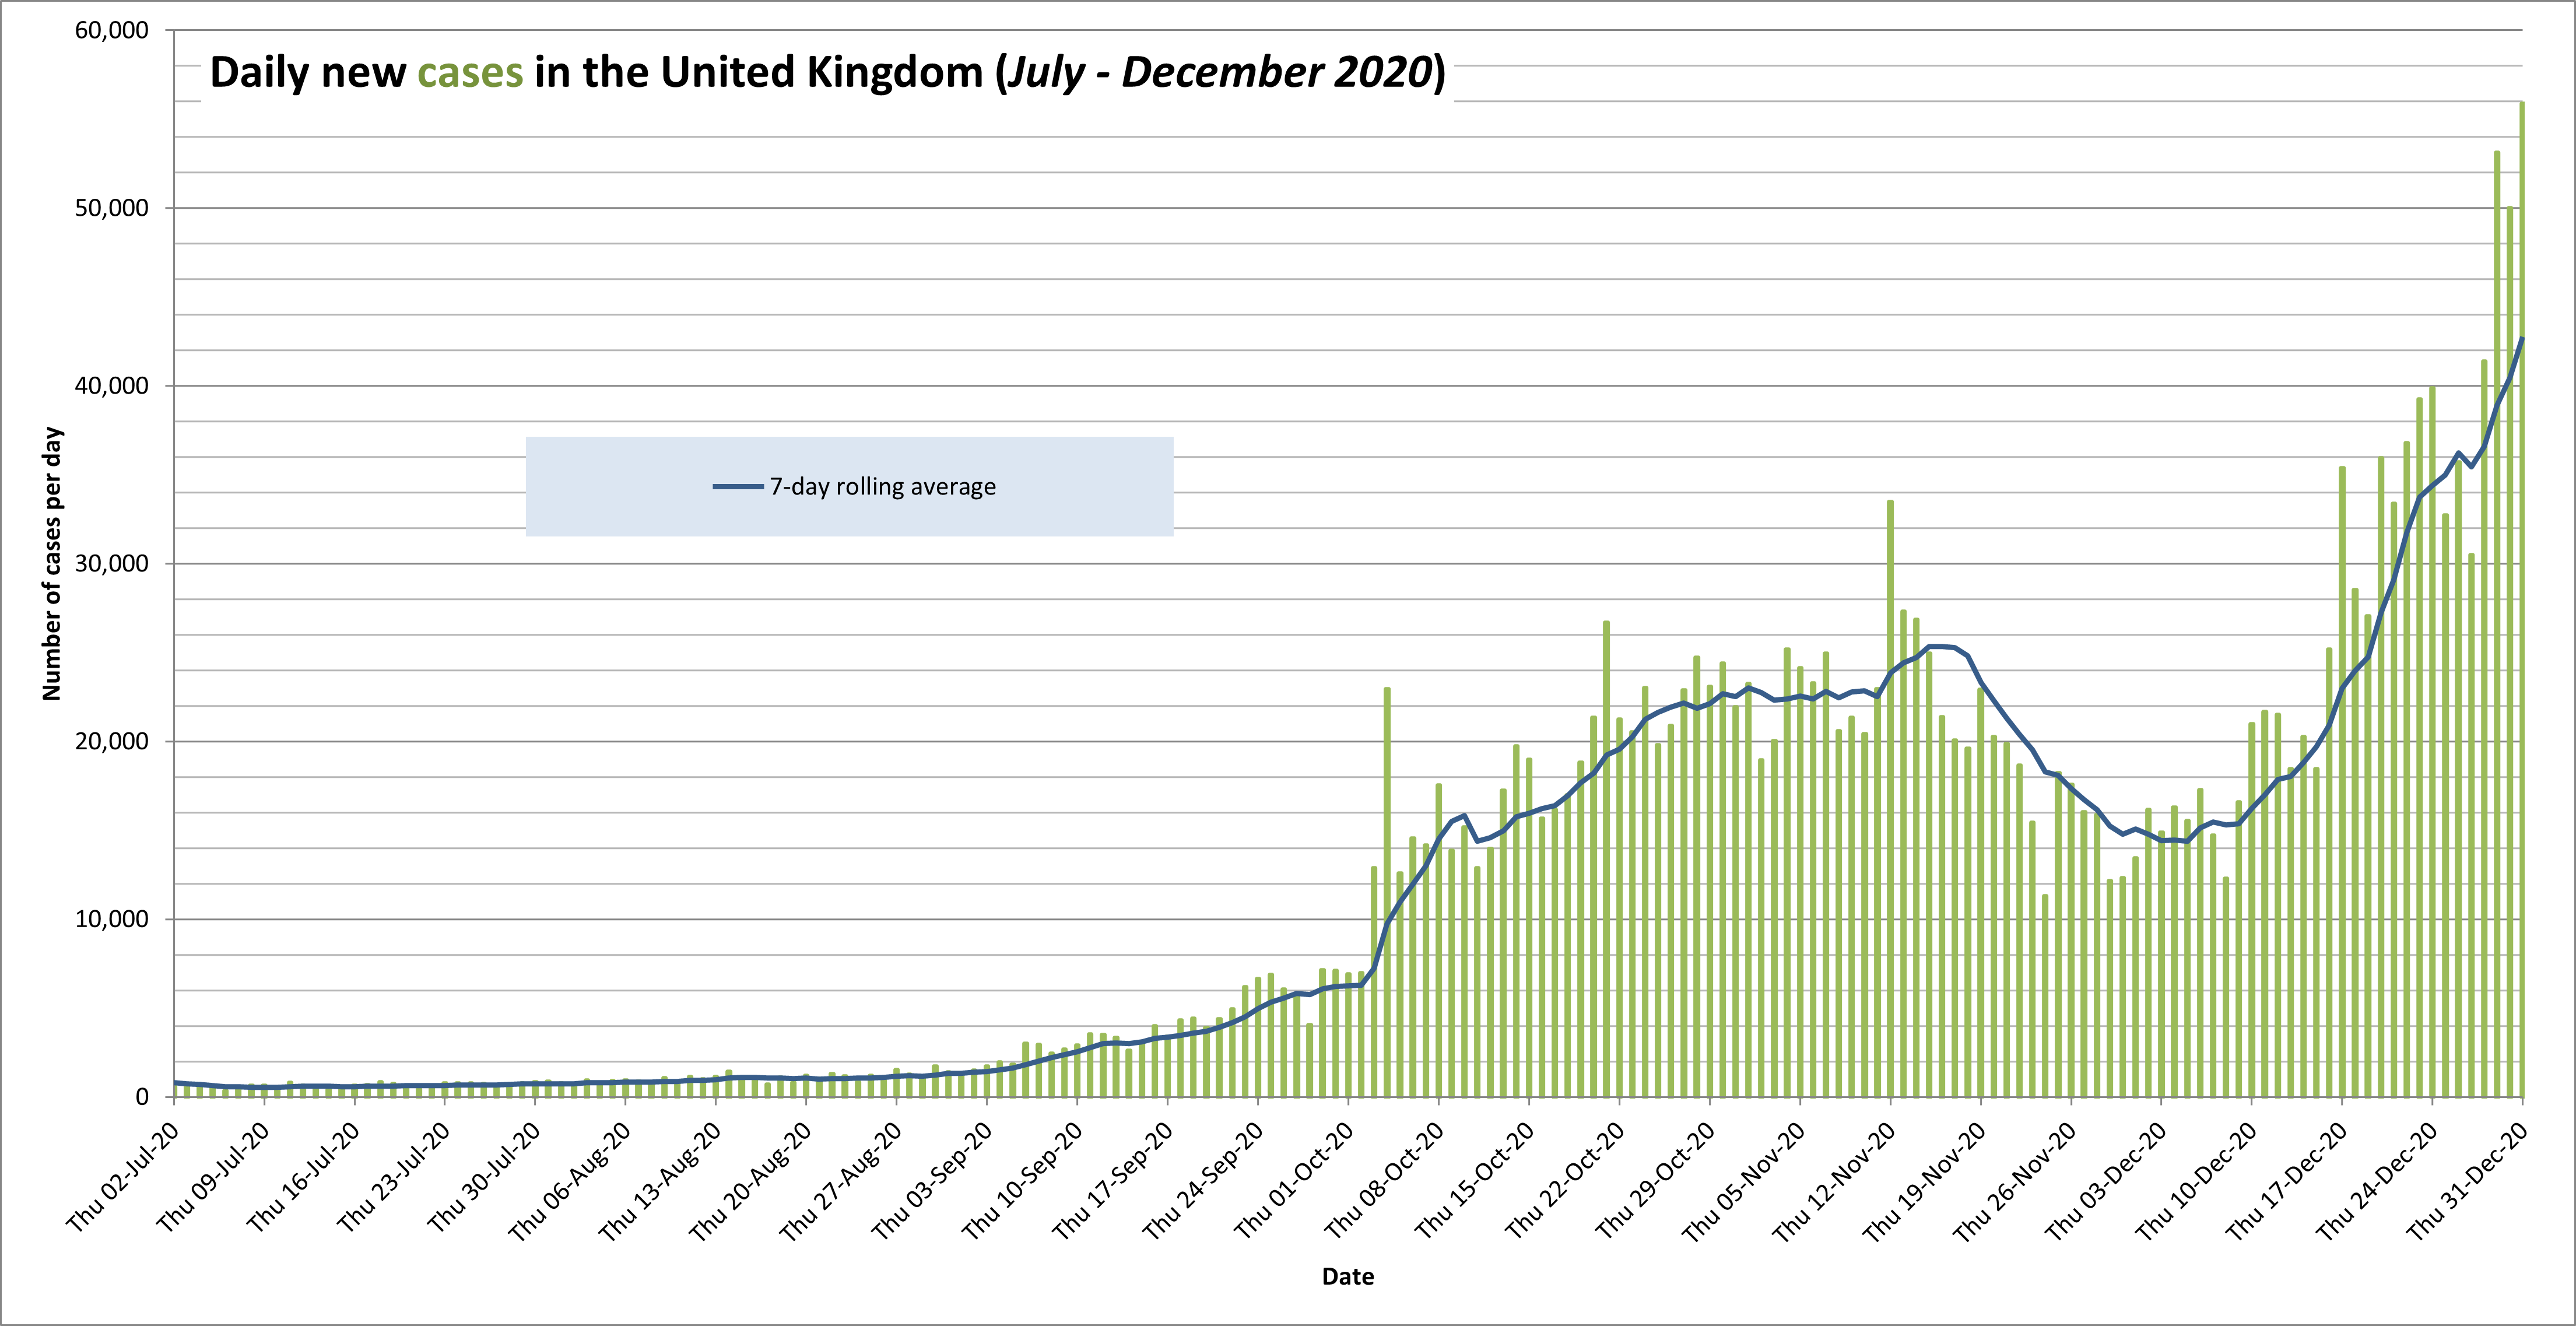
Task: Select the 20,000 y-axis label
Action: [112, 742]
